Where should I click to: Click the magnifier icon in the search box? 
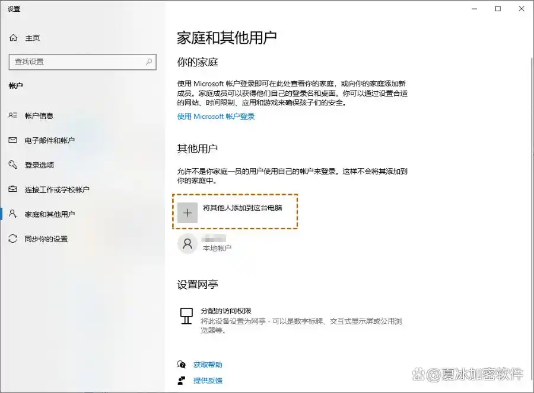[148, 62]
